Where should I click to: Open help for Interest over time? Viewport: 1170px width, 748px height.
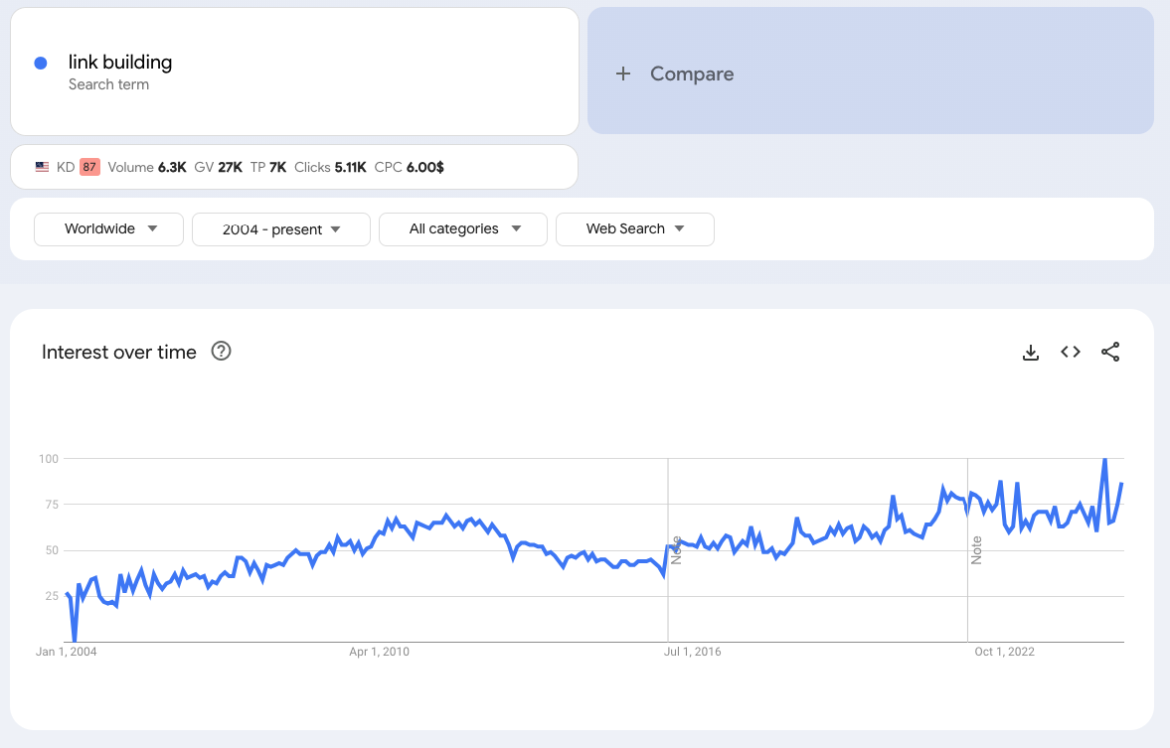click(x=221, y=352)
